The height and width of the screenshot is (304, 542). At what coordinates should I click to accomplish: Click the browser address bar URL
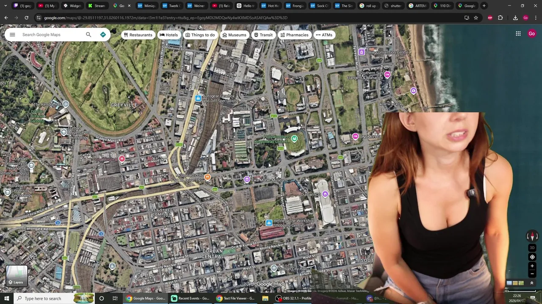tap(166, 18)
